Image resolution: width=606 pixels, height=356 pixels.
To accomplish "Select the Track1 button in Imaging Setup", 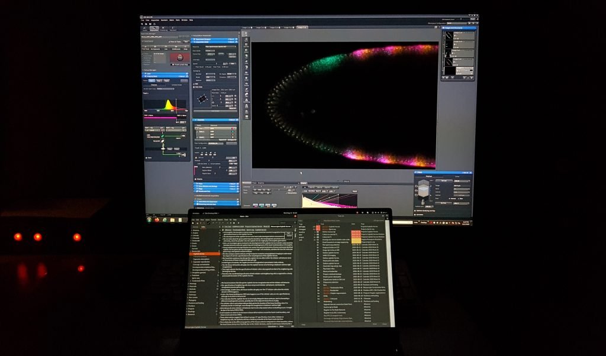I will point(151,80).
